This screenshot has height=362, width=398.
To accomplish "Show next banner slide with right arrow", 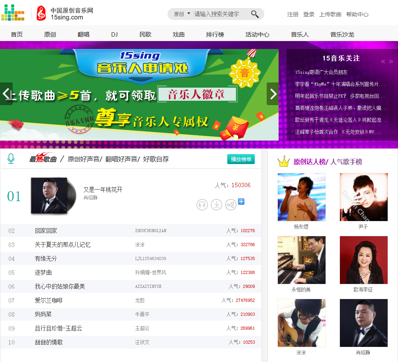I will [273, 94].
